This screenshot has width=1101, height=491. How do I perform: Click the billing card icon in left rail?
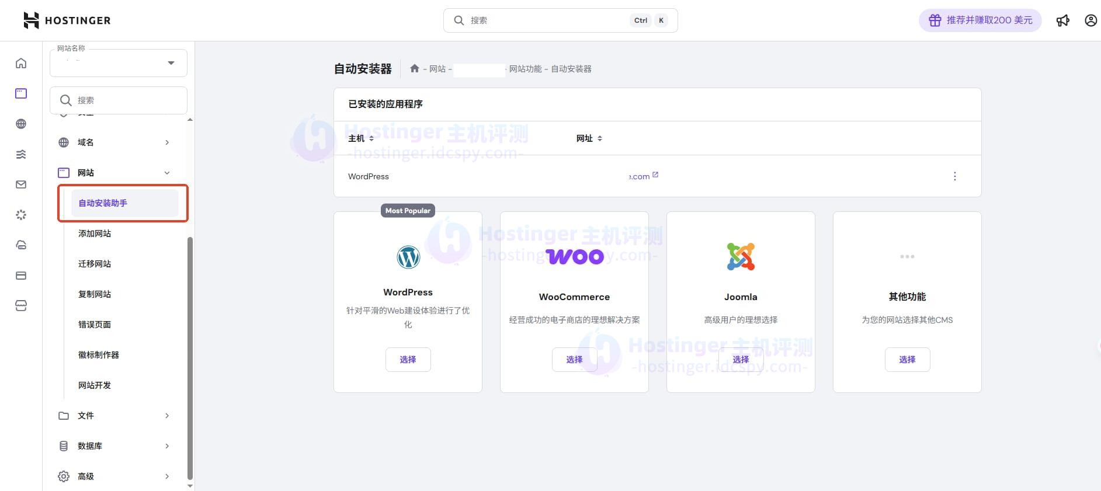point(21,276)
